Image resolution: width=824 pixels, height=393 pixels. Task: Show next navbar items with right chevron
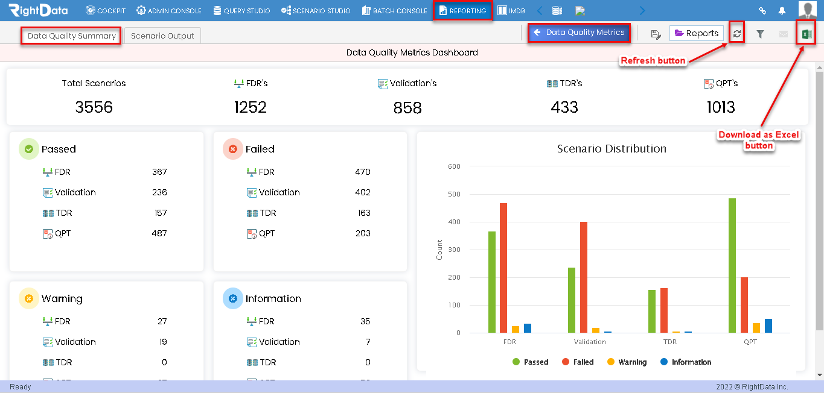[642, 10]
